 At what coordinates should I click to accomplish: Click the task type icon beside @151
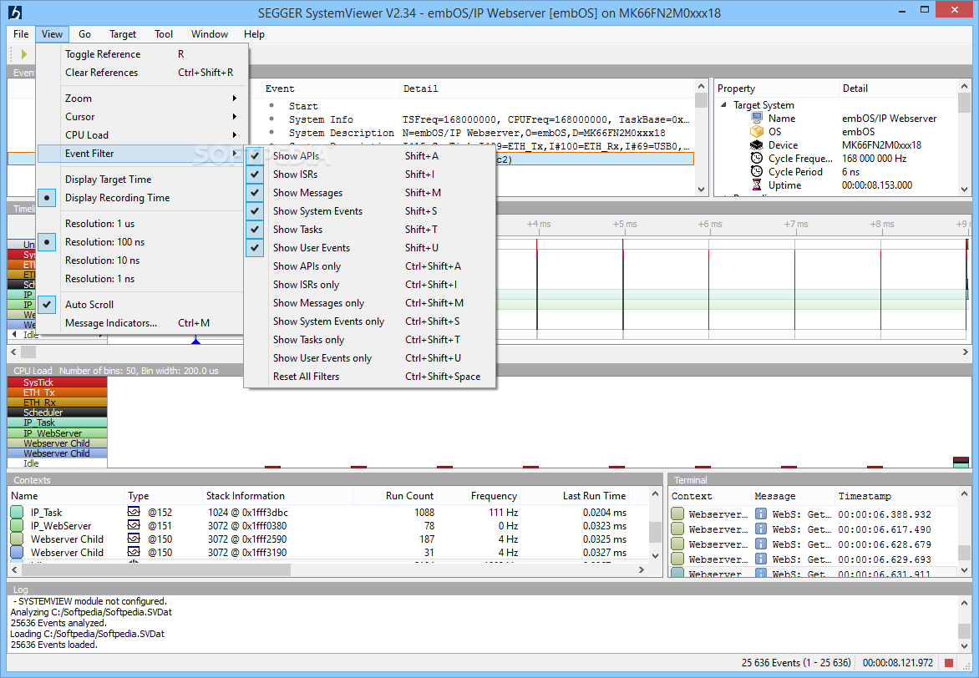pos(134,526)
